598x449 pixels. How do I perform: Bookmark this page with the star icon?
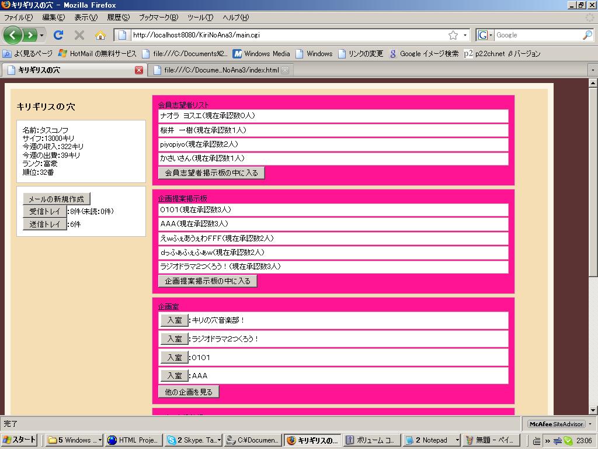[453, 35]
